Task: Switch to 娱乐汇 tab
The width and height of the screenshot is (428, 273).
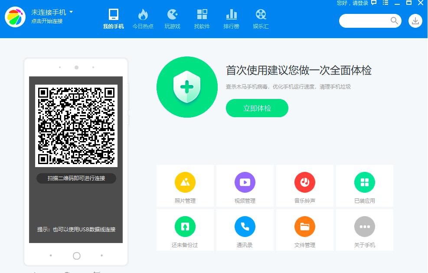Action: [x=261, y=19]
